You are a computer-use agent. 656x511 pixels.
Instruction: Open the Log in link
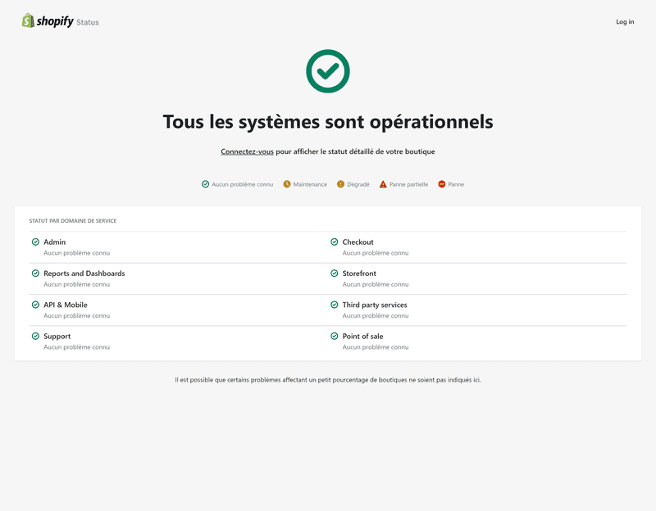point(625,21)
